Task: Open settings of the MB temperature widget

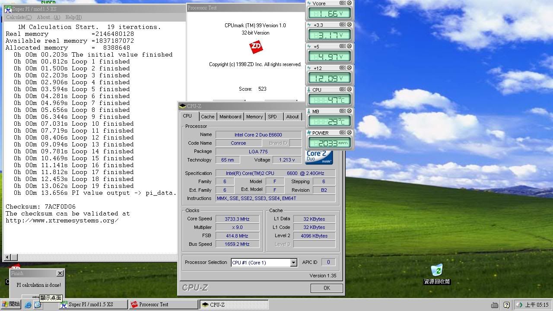Action: (342, 111)
